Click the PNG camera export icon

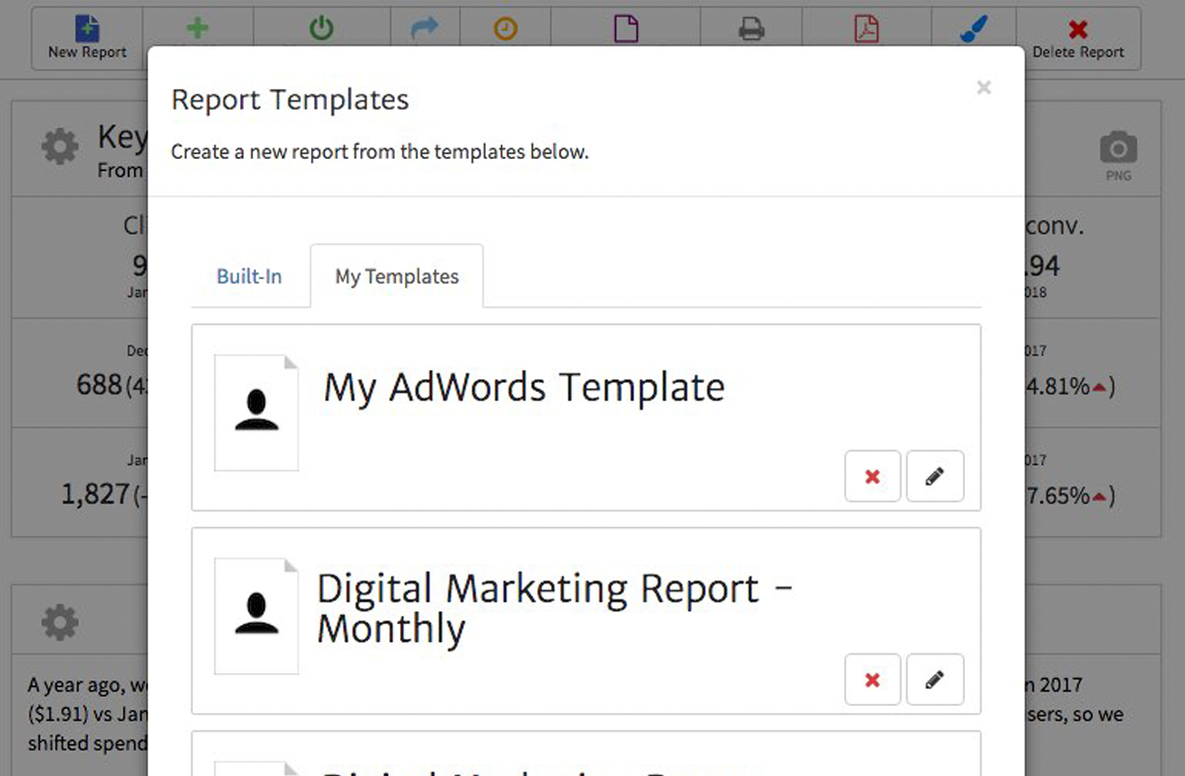(1118, 154)
